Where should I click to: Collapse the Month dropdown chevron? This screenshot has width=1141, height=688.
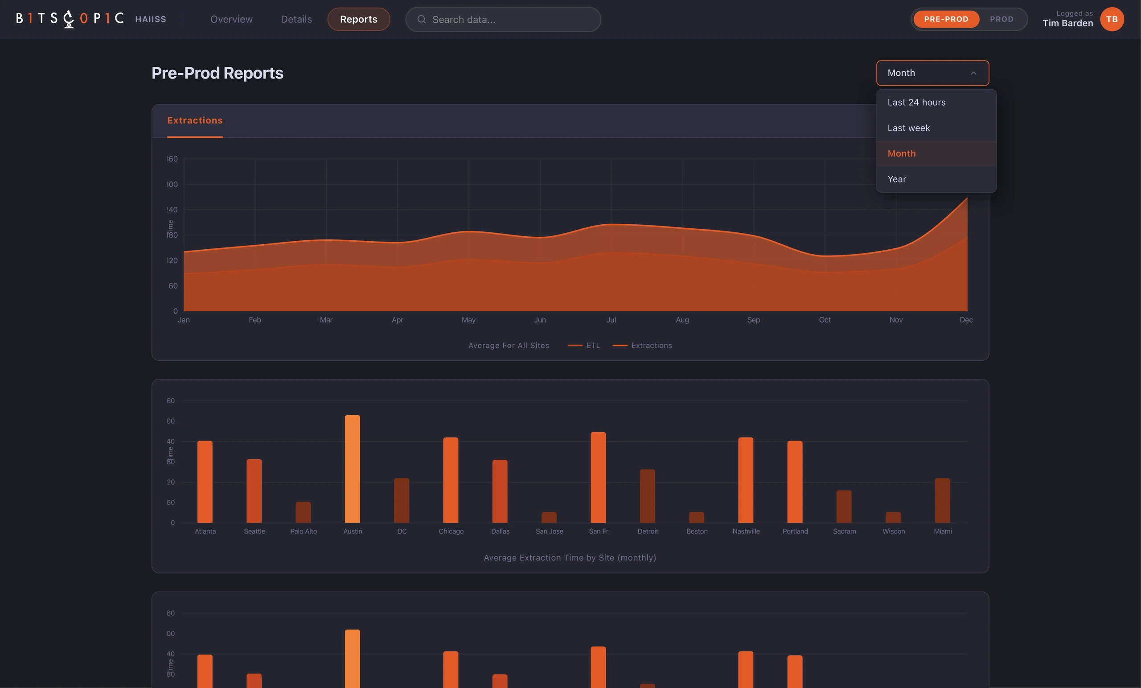973,73
